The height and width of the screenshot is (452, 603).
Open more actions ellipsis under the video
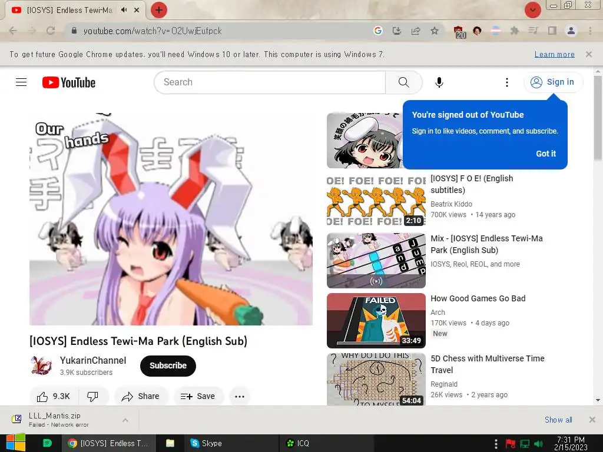tap(240, 396)
